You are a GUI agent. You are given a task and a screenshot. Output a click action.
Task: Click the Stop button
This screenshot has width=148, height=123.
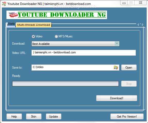coord(129,84)
